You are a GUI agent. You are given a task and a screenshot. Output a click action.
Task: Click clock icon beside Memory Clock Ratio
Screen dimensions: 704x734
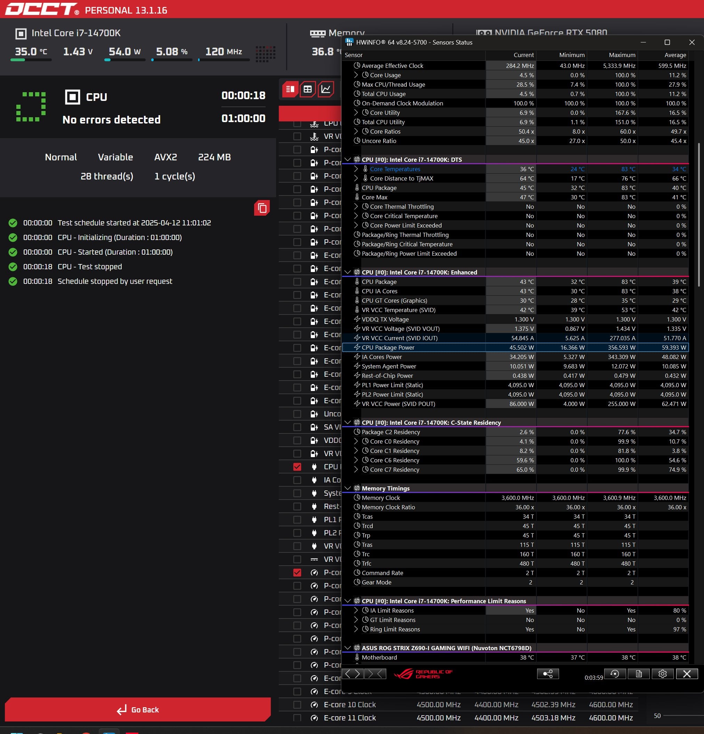coord(357,507)
